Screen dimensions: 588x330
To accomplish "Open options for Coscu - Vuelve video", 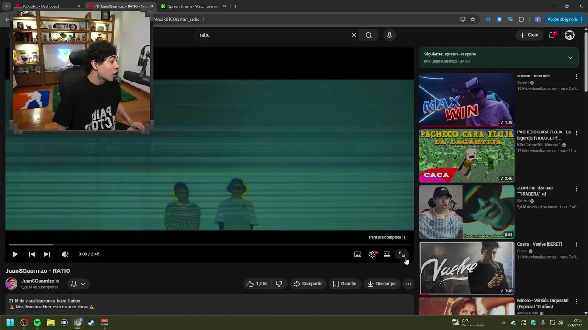I will coord(576,245).
